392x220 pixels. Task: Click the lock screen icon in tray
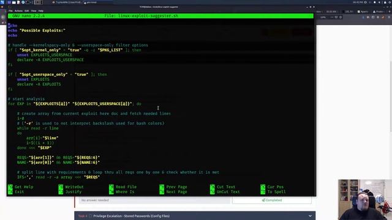click(385, 2)
